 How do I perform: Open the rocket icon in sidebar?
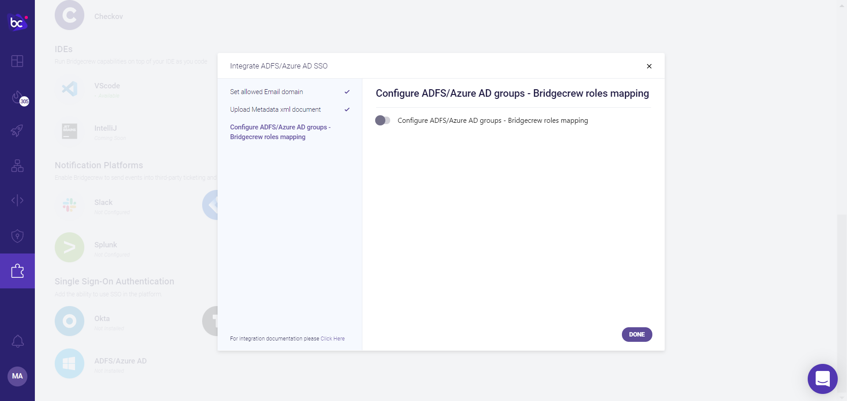pos(17,130)
